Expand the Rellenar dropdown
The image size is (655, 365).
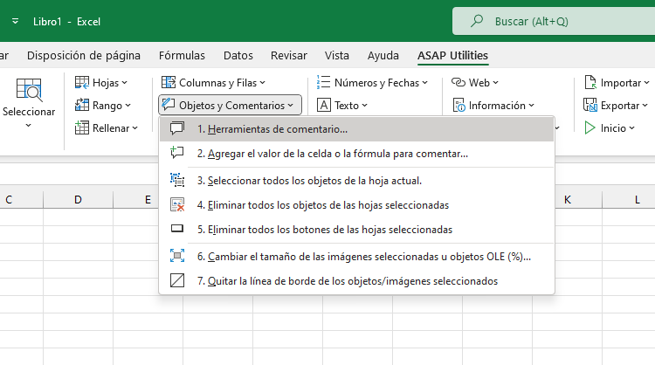point(134,127)
